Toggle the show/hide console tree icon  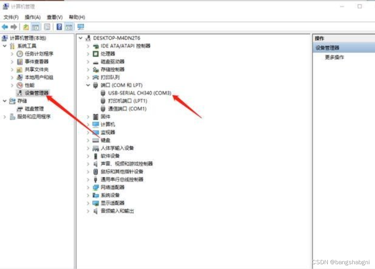pos(36,27)
